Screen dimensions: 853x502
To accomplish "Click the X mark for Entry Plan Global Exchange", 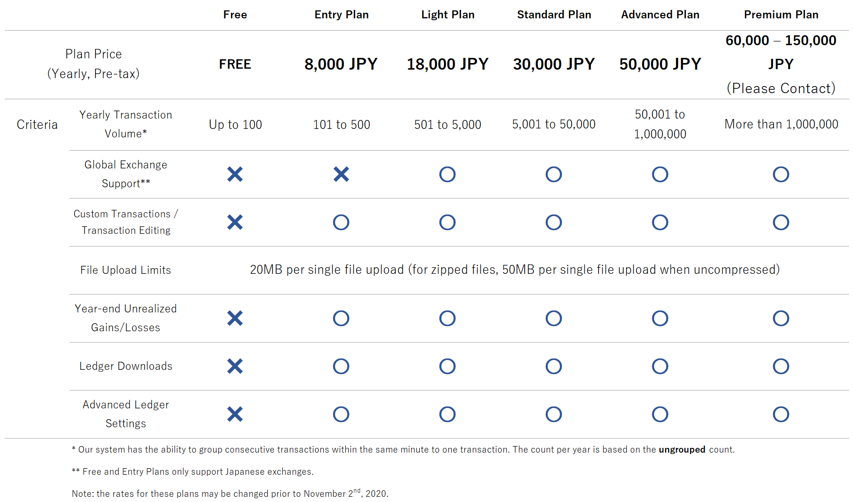I will tap(341, 174).
